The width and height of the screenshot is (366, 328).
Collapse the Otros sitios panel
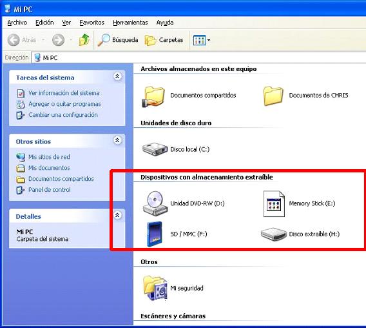(117, 140)
